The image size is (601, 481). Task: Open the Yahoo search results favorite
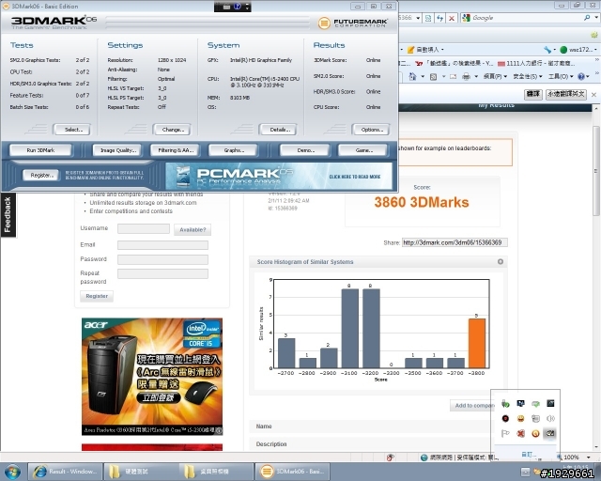[454, 63]
